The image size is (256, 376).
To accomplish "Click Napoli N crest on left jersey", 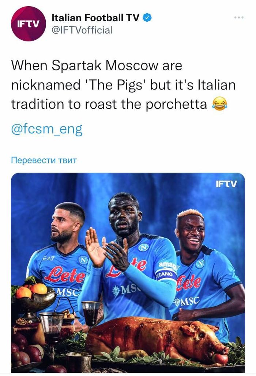I will (83, 260).
